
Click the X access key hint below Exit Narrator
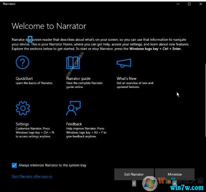[134, 184]
